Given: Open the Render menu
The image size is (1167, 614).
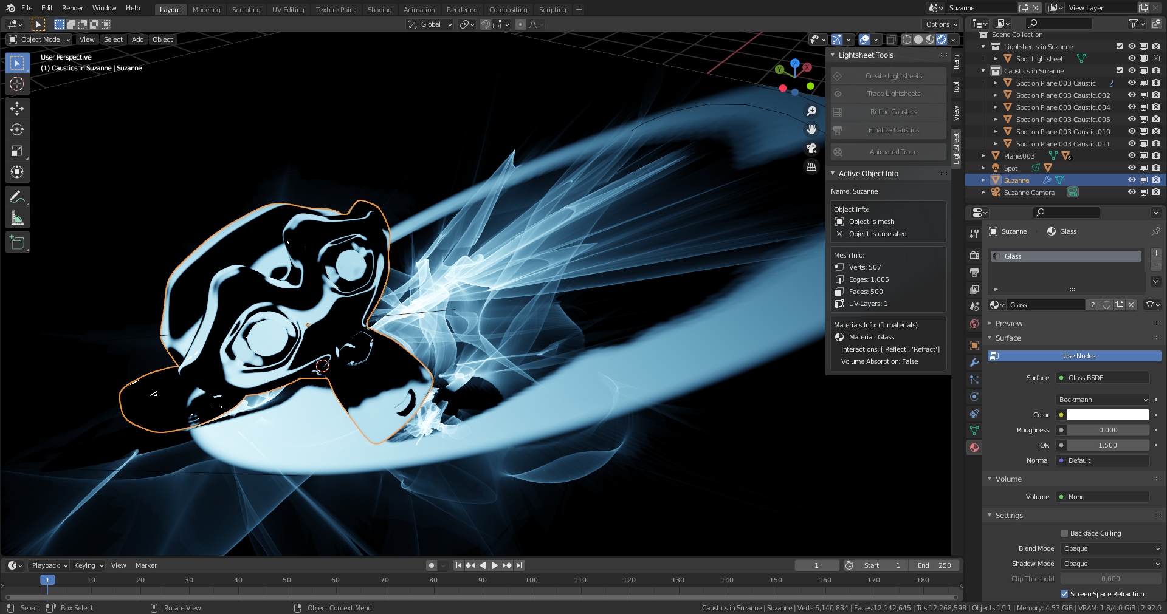Looking at the screenshot, I should [72, 8].
